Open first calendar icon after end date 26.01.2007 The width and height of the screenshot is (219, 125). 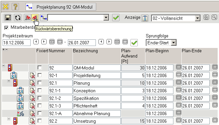[117, 42]
